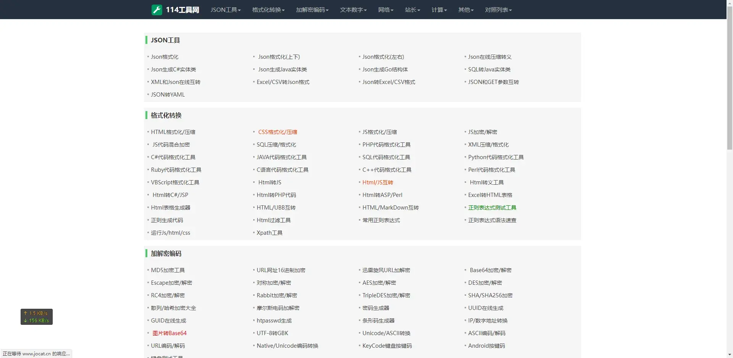Viewport: 733px width, 358px height.
Task: Open UUID在线生成 link
Action: [x=486, y=308]
